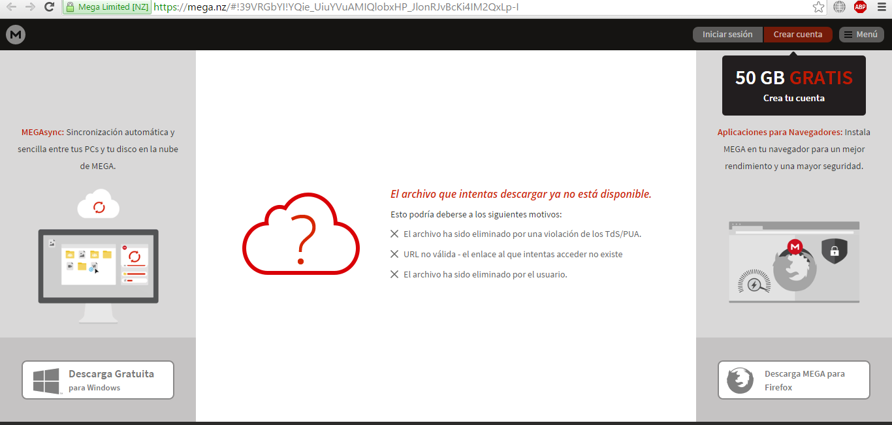Click Descarga MEGA para Firefox button
The width and height of the screenshot is (892, 425).
pyautogui.click(x=794, y=380)
